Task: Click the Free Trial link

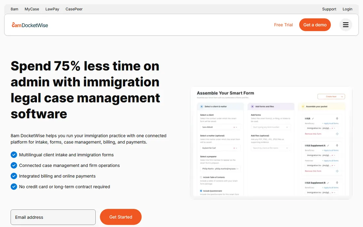Action: tap(283, 25)
